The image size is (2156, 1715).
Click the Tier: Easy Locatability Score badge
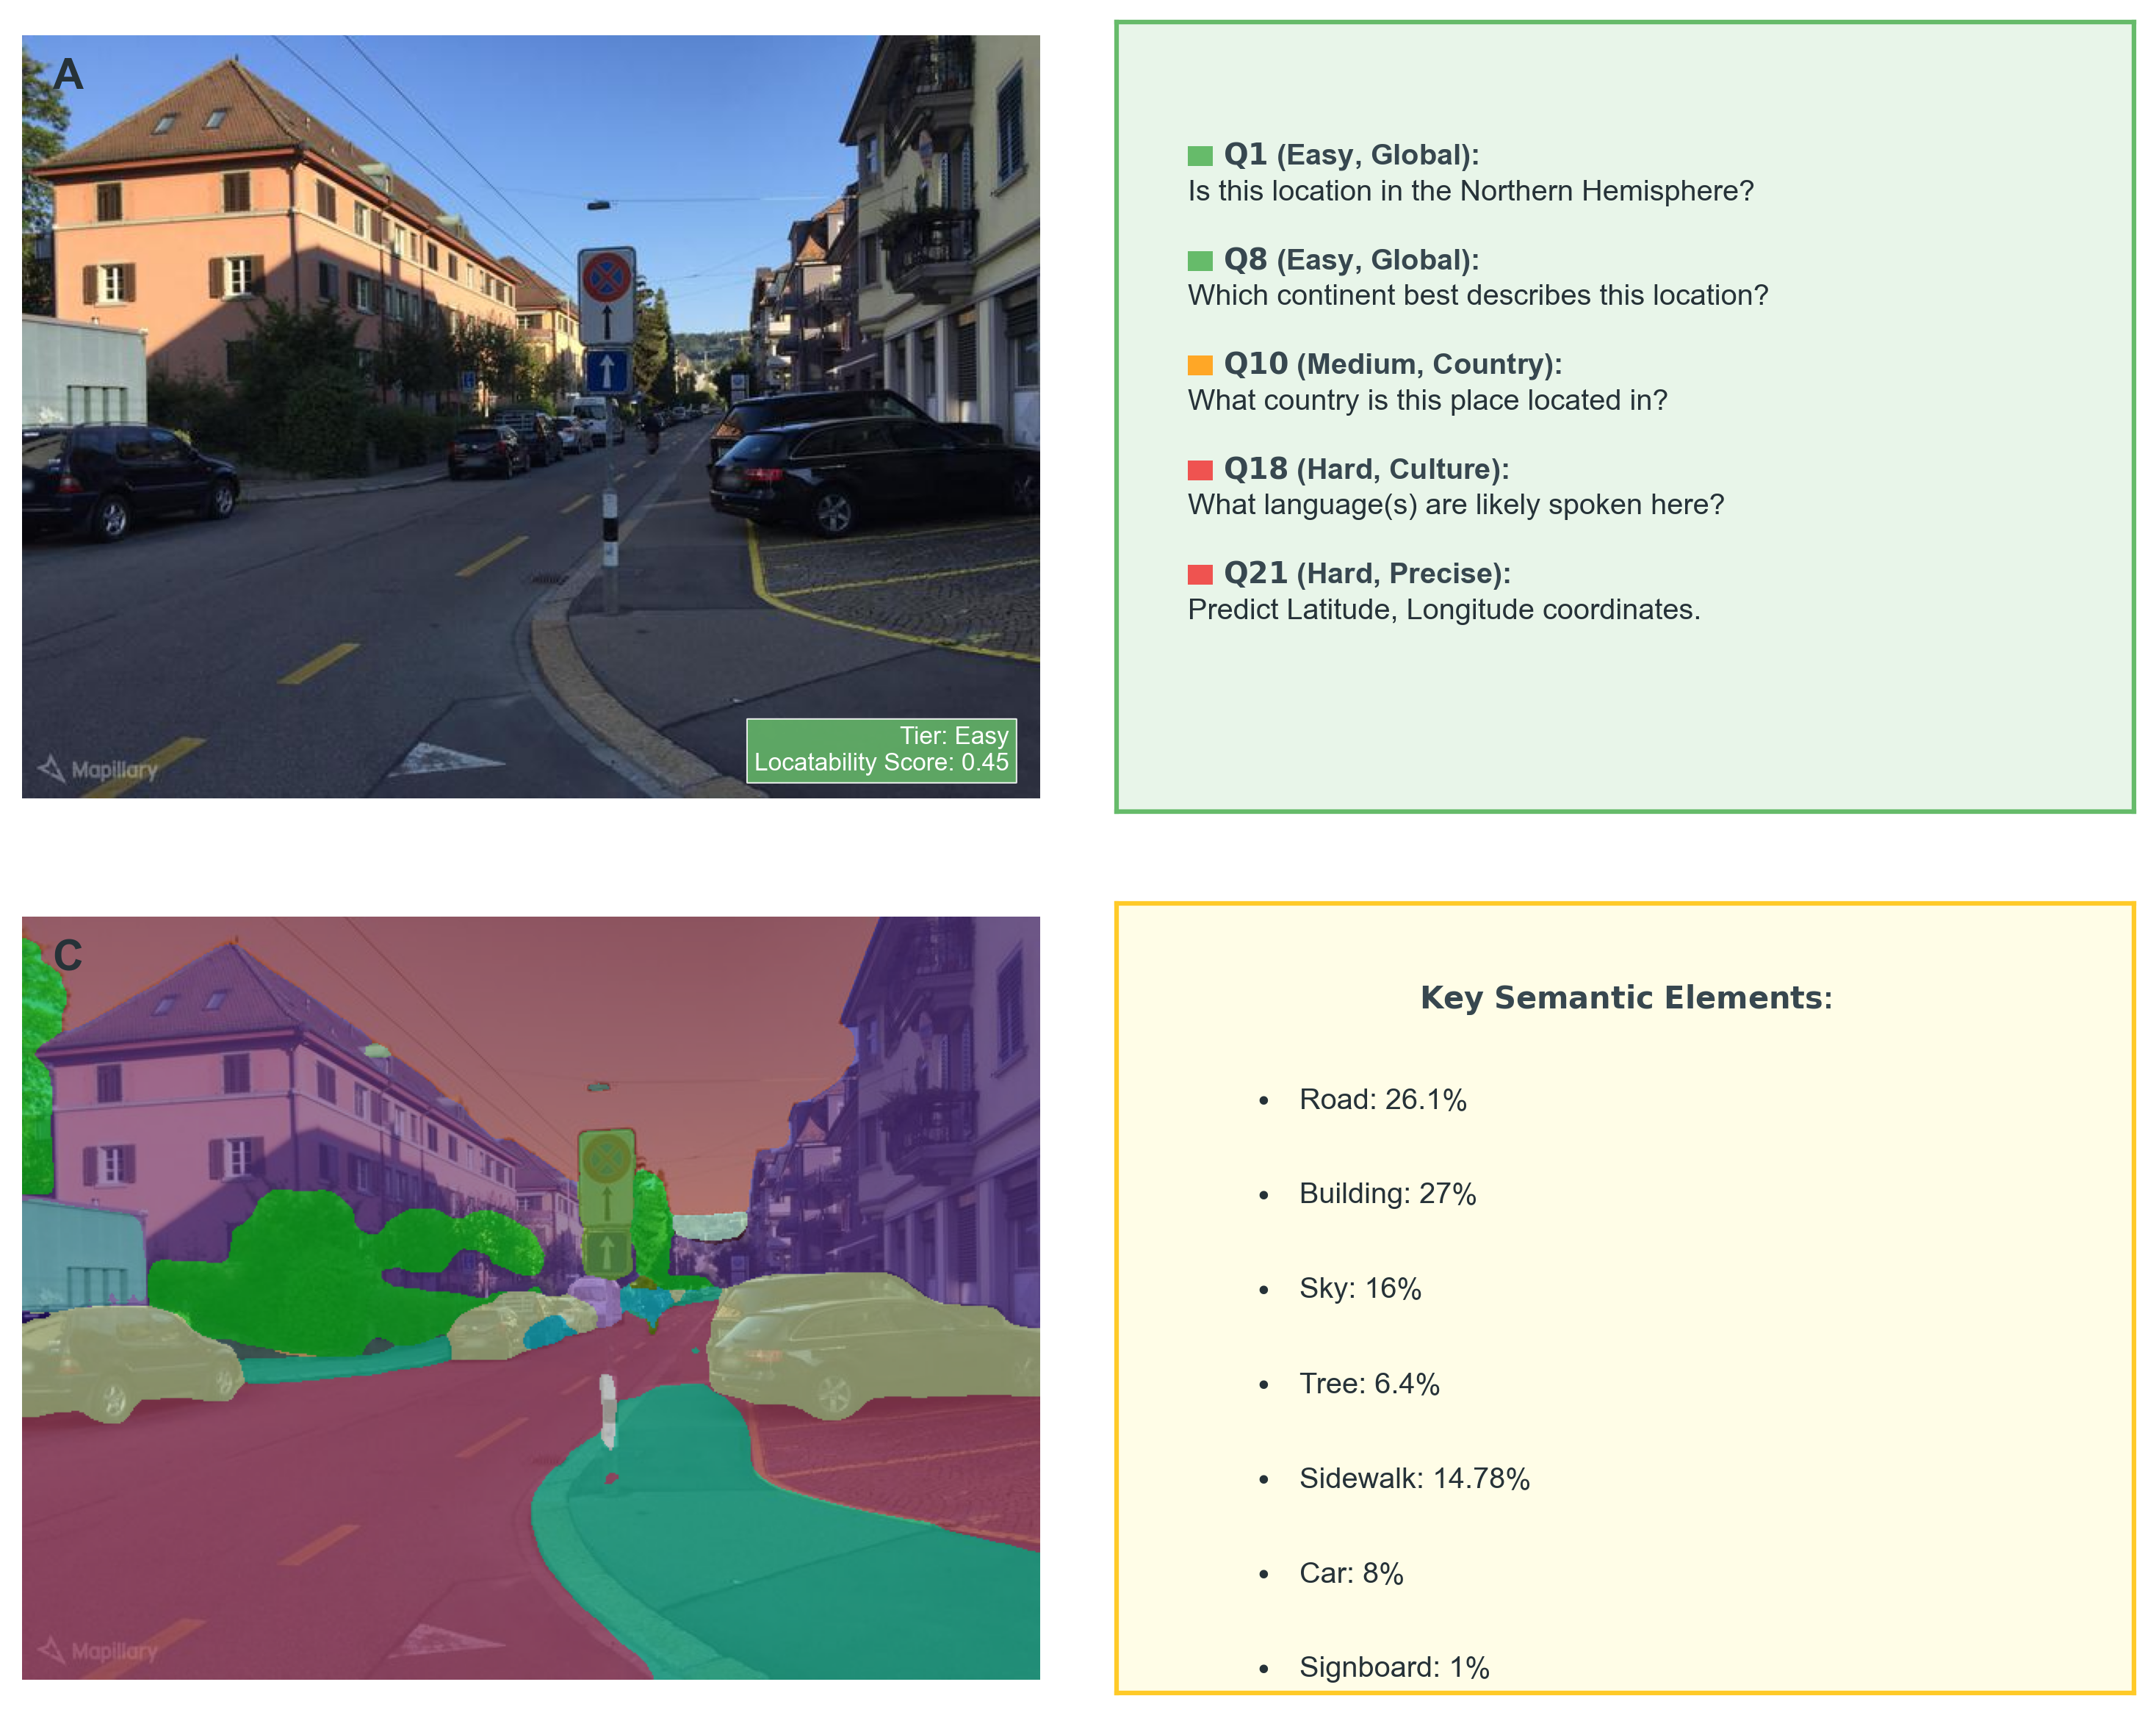coord(881,749)
